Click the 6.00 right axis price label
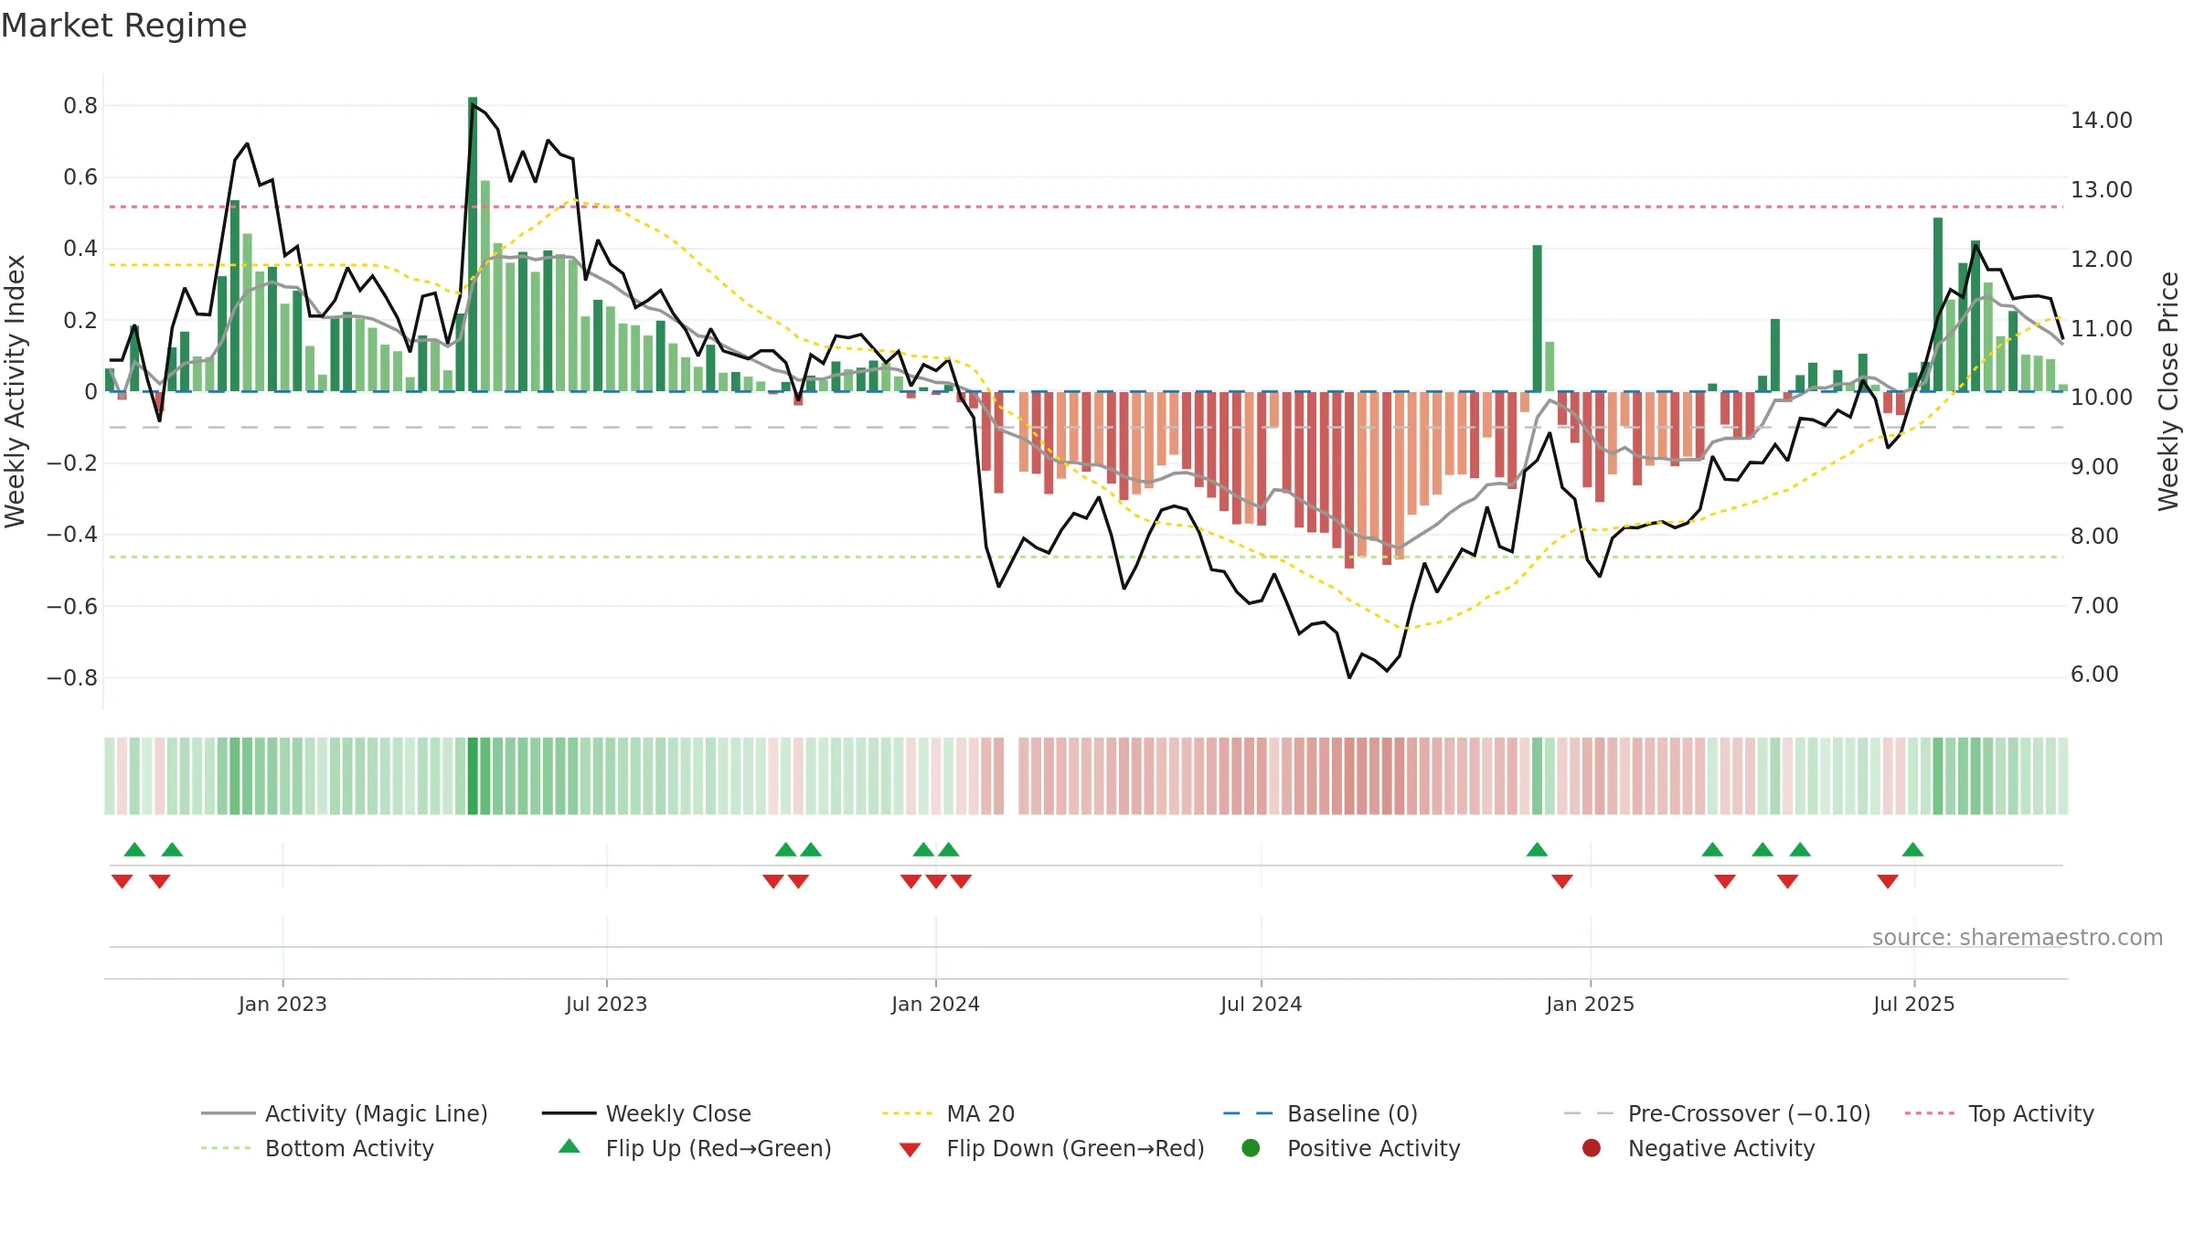 pyautogui.click(x=2093, y=675)
